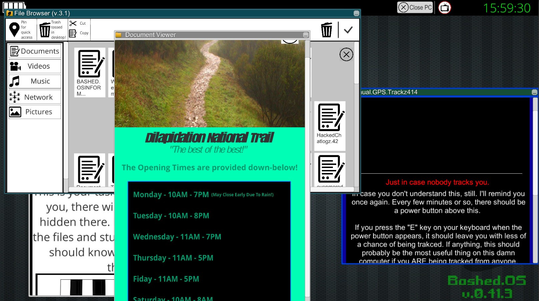539x301 pixels.
Task: Click the trash can icon beside the checkmark
Action: point(327,30)
